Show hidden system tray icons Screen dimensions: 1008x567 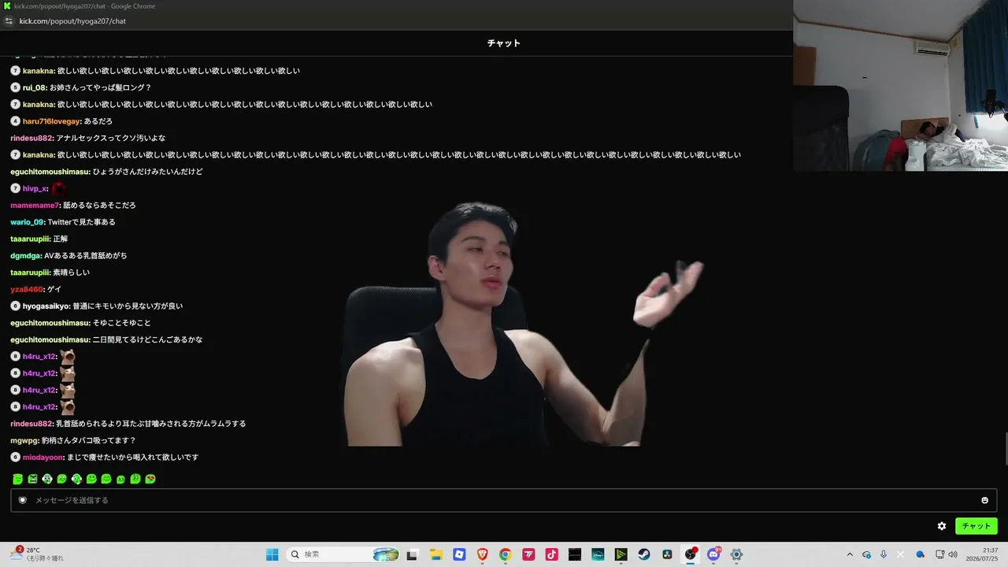pyautogui.click(x=849, y=554)
